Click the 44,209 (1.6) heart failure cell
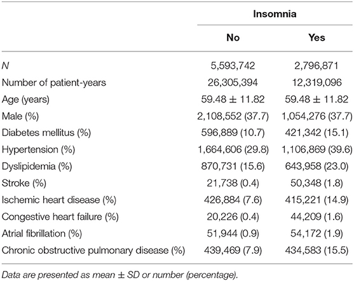The height and width of the screenshot is (281, 354). (317, 217)
